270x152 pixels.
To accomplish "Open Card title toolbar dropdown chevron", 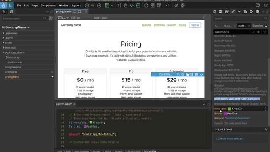I will [201, 75].
